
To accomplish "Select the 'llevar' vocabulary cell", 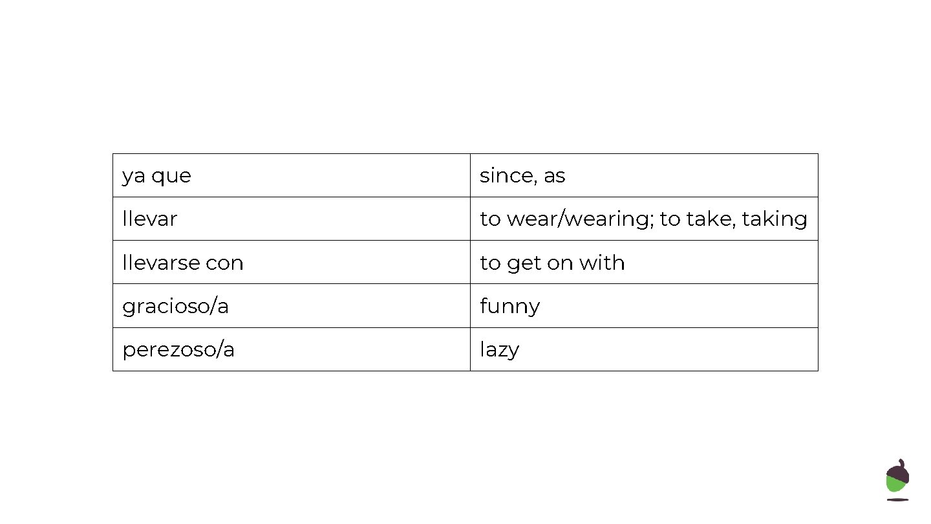I will pos(291,219).
